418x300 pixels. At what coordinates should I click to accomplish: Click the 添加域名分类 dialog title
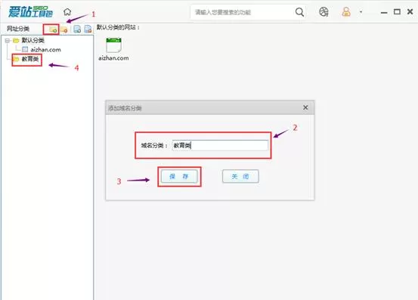pyautogui.click(x=125, y=108)
